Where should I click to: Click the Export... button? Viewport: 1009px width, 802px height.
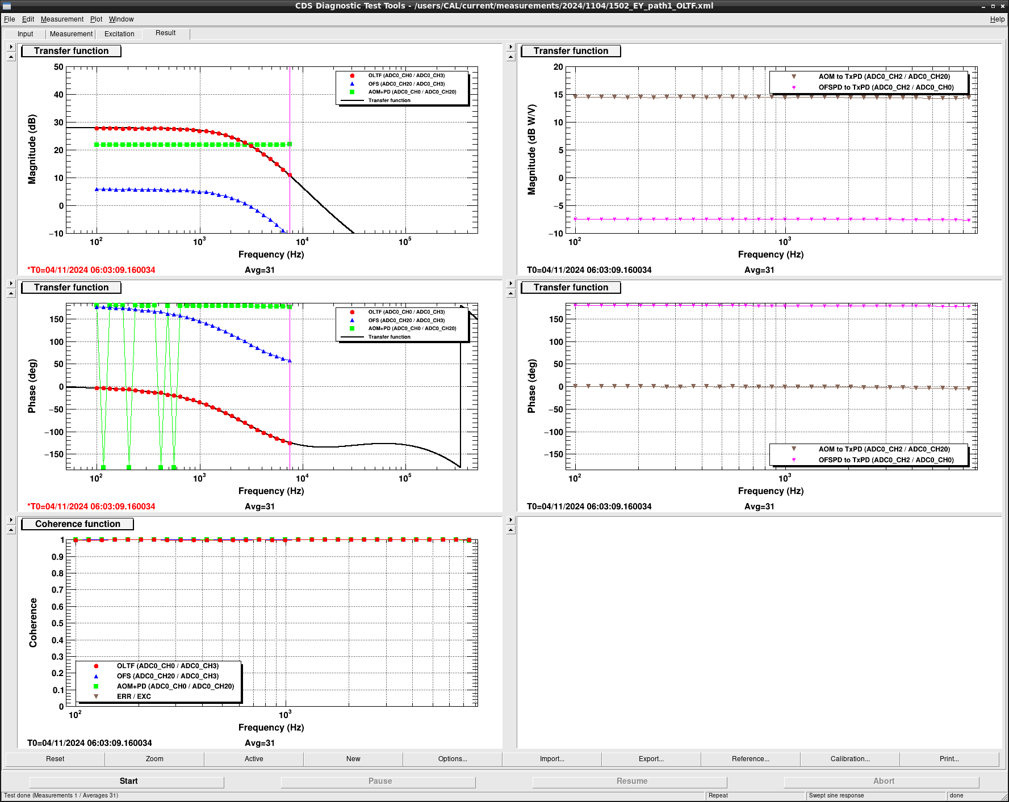point(651,759)
